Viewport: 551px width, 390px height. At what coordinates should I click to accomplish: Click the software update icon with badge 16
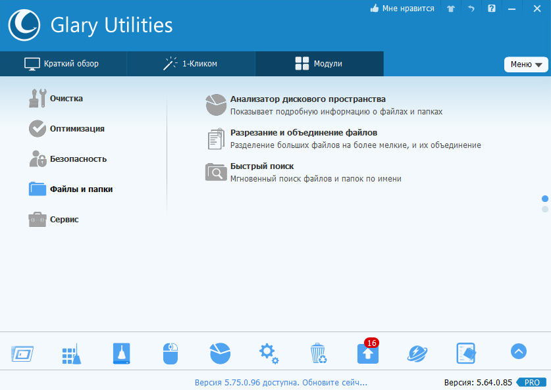368,353
